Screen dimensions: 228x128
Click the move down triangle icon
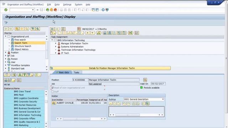pos(92,33)
